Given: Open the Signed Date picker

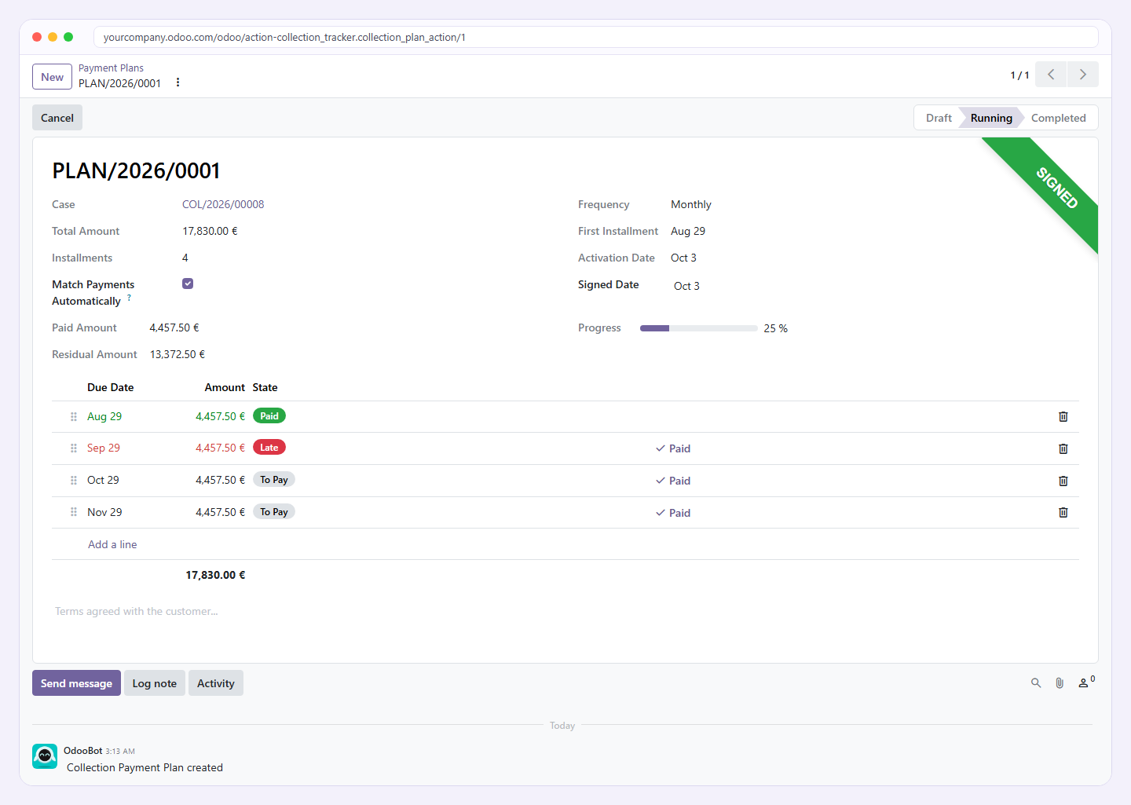Looking at the screenshot, I should coord(686,286).
